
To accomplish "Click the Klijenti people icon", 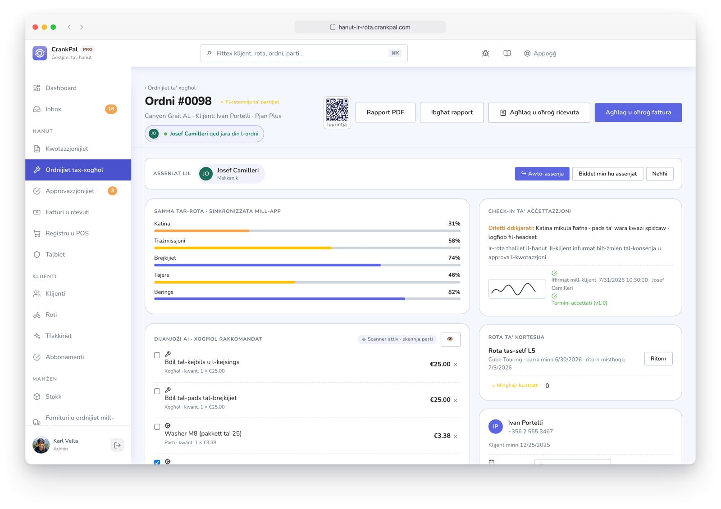I will click(x=37, y=293).
